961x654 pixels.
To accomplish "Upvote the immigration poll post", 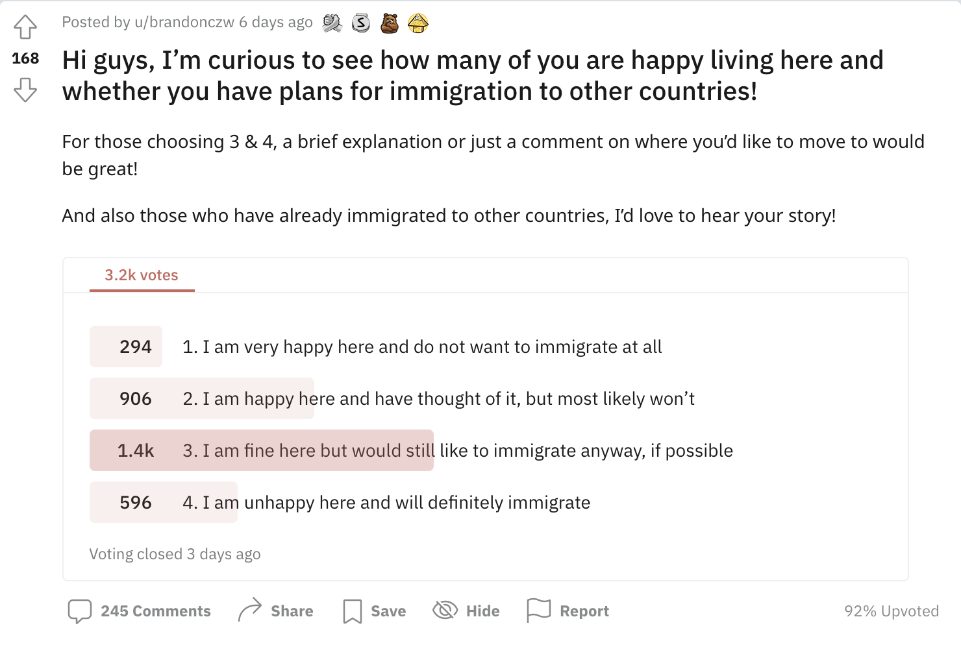I will point(25,27).
